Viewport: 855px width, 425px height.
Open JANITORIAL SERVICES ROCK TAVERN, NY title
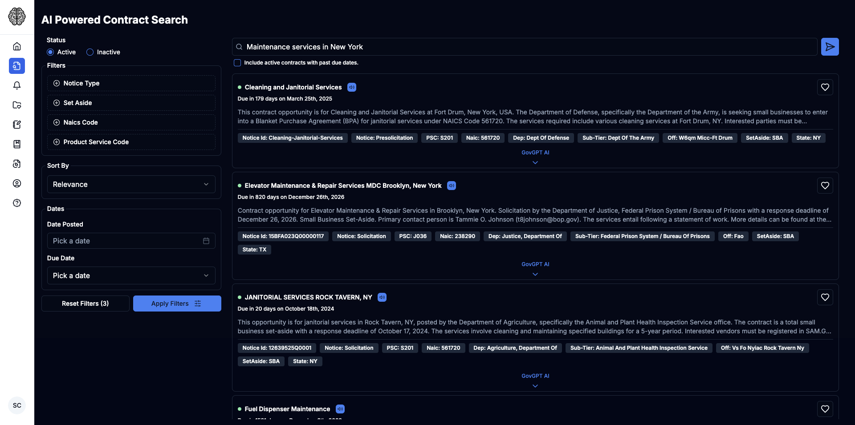(x=308, y=297)
